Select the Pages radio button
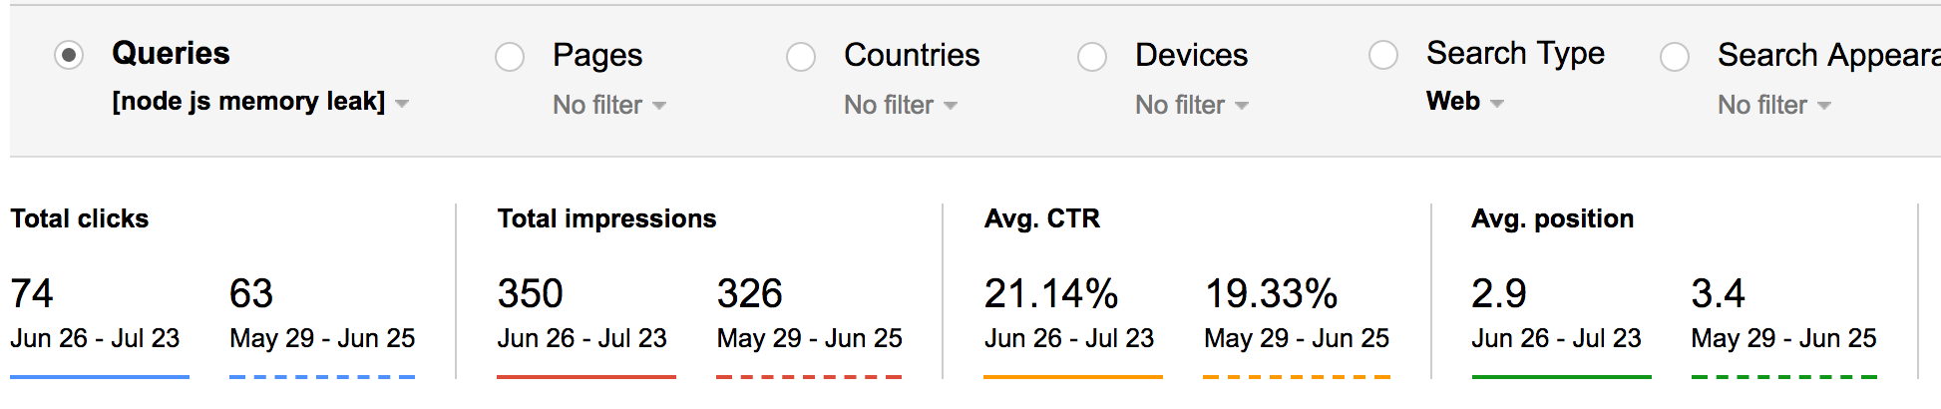1941x409 pixels. [510, 57]
